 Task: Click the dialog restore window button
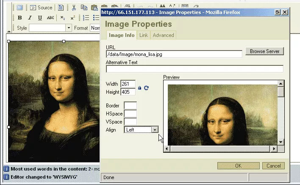coord(277,12)
